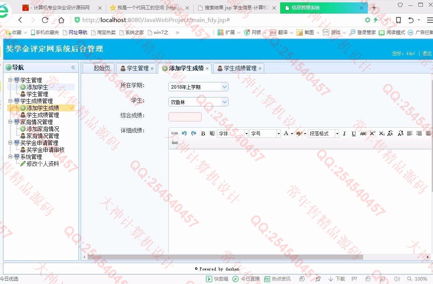
Task: Open 奖学金申请审核 in navigation tree
Action: [x=45, y=150]
